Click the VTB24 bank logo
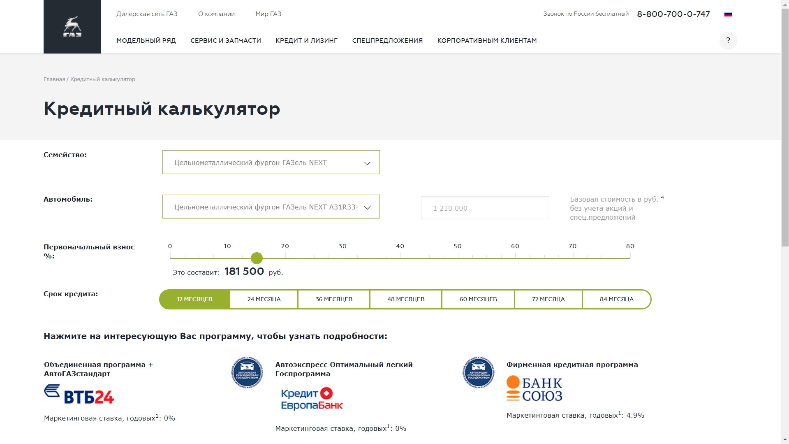This screenshot has height=444, width=789. click(79, 394)
